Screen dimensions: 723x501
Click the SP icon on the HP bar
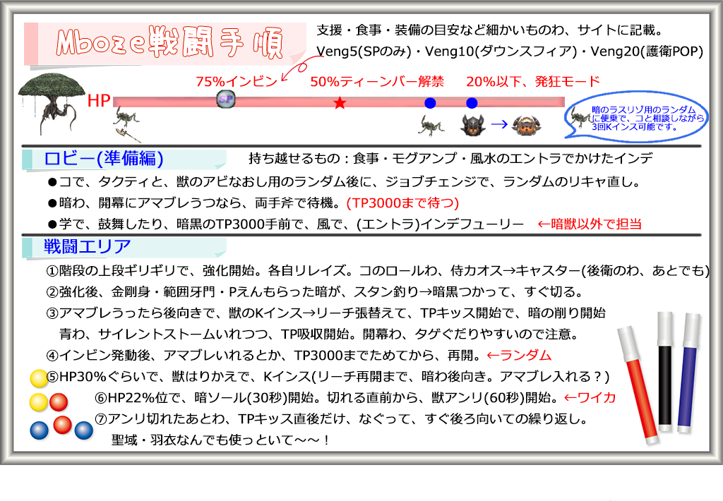click(225, 100)
